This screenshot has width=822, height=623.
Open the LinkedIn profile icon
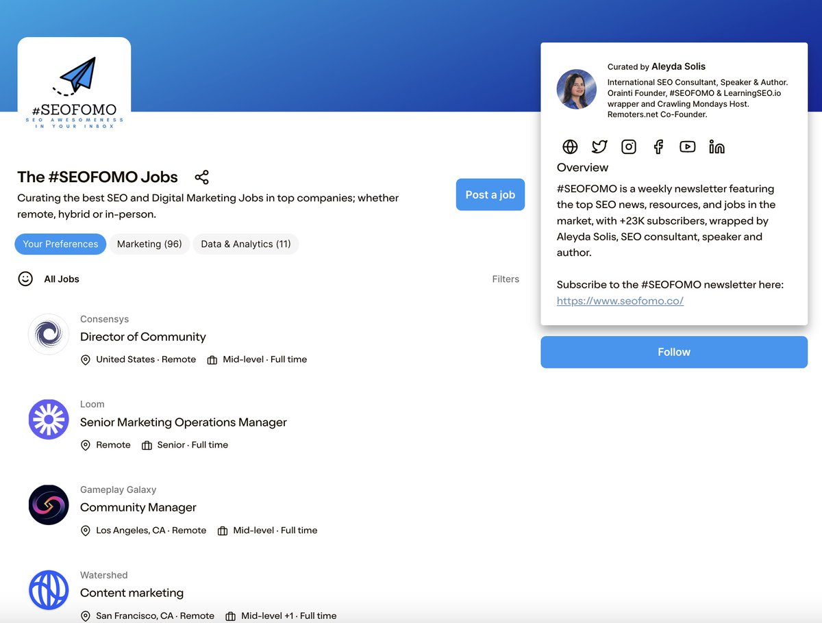pyautogui.click(x=717, y=147)
